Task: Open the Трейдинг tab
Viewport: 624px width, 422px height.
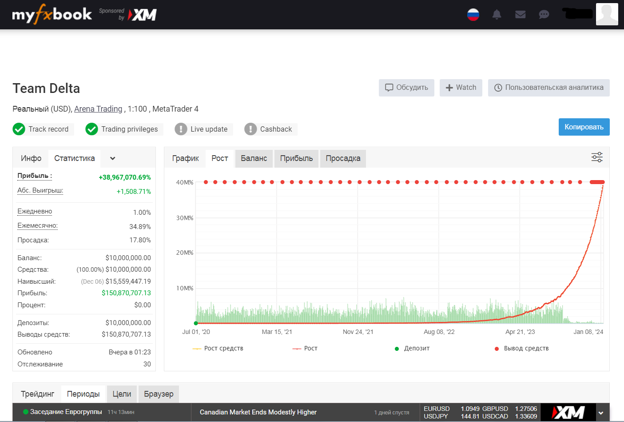Action: coord(38,394)
